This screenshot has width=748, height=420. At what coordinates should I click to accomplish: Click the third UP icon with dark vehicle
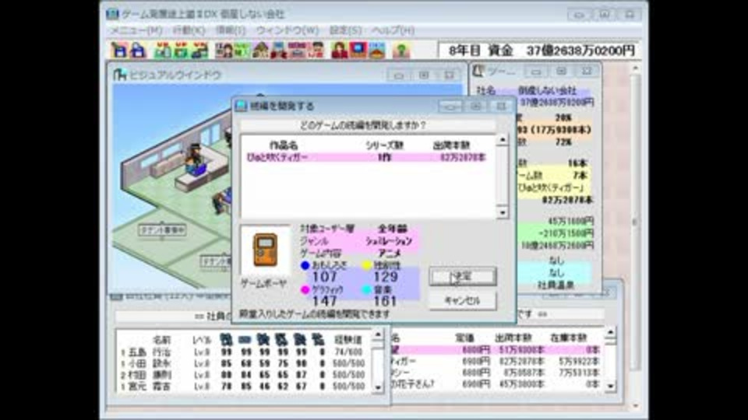tap(199, 50)
